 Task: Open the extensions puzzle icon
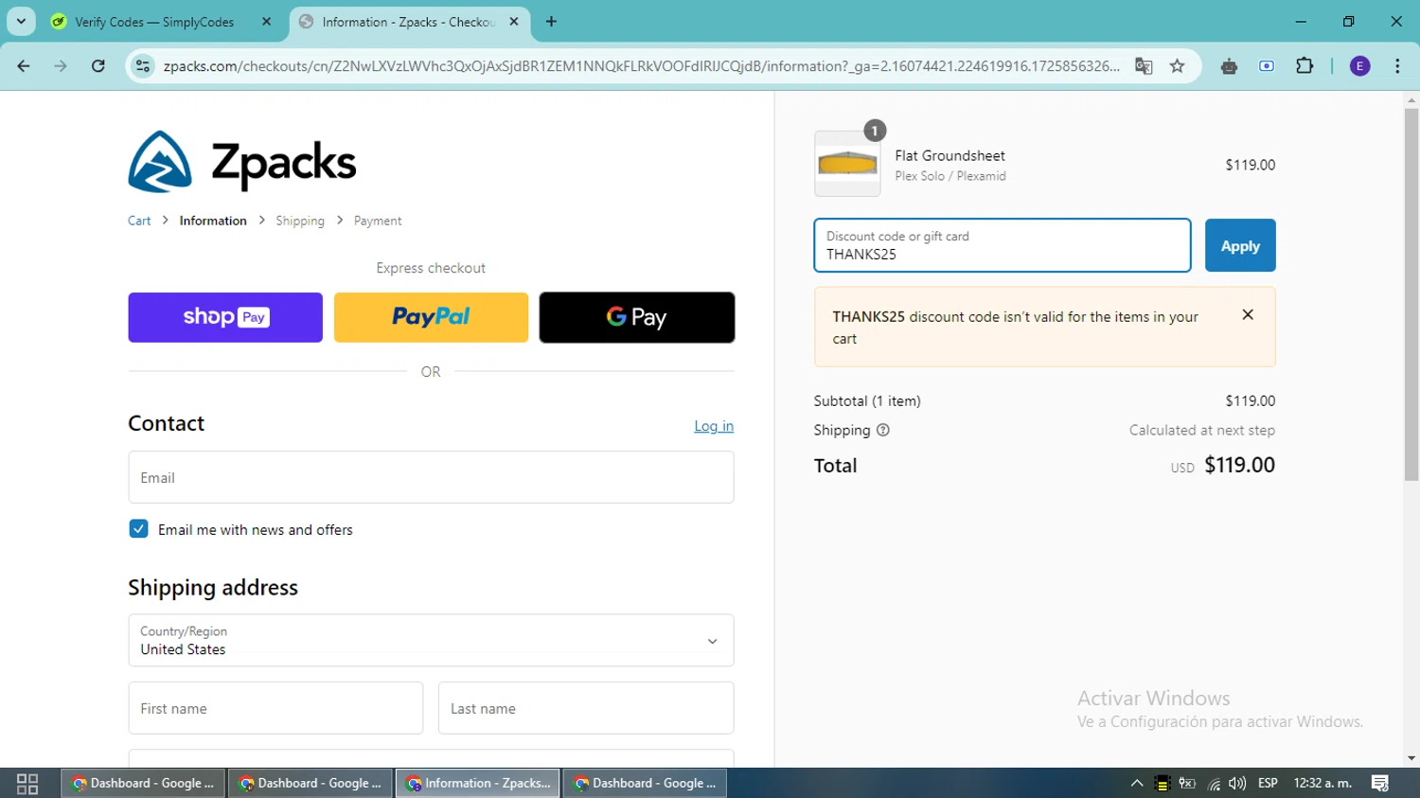pos(1305,66)
